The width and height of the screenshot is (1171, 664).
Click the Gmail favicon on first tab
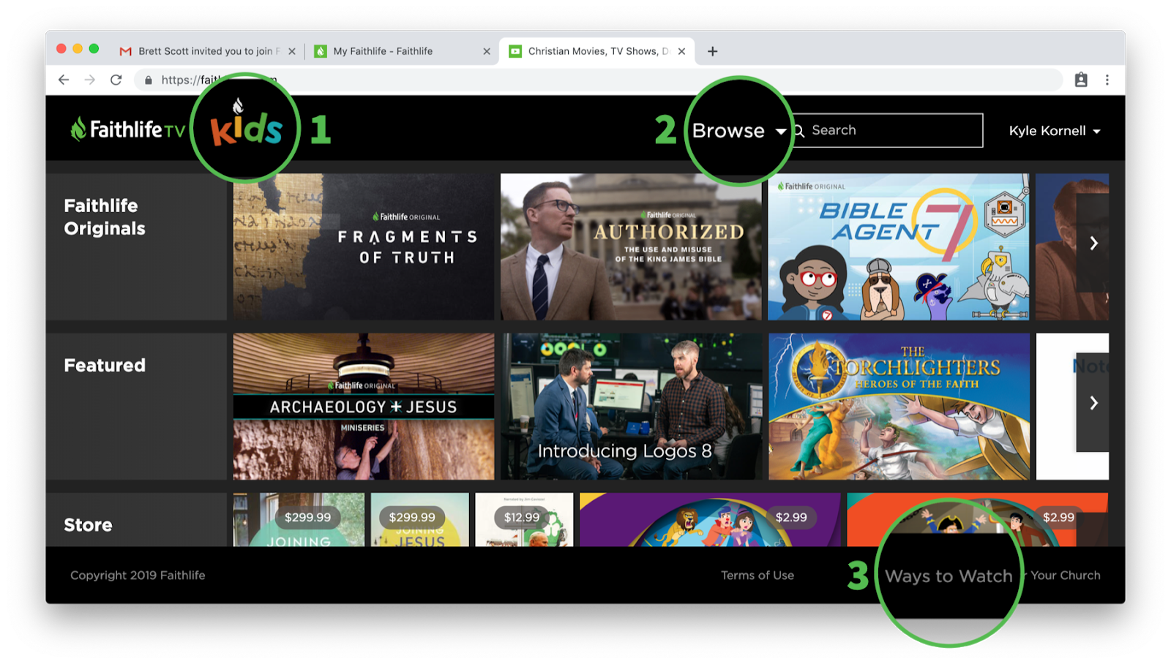(x=125, y=51)
